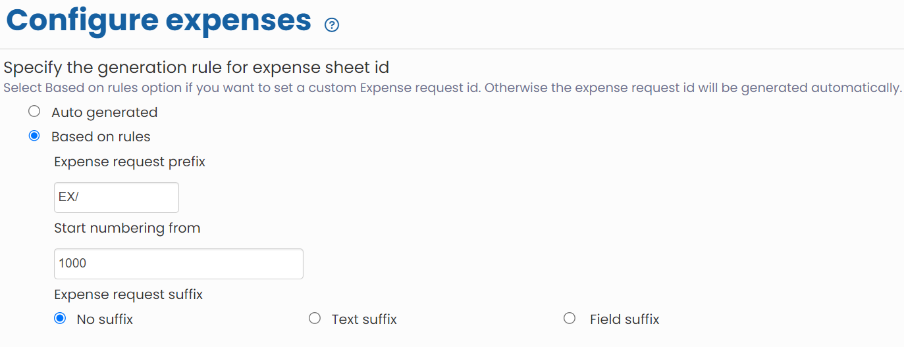Click the gray description text under the heading
The width and height of the screenshot is (904, 347).
[452, 88]
